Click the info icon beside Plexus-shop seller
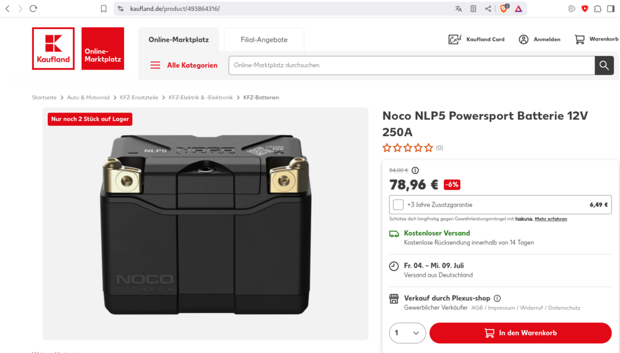 (497, 299)
